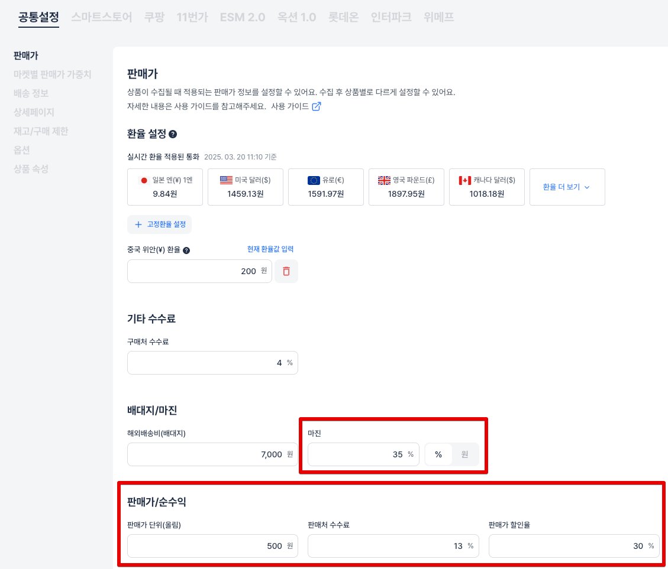Switch to the 롯데온 tab
668x569 pixels.
(343, 18)
